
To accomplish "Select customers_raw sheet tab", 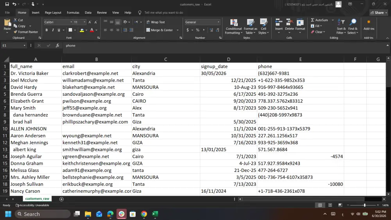I will pyautogui.click(x=37, y=199).
